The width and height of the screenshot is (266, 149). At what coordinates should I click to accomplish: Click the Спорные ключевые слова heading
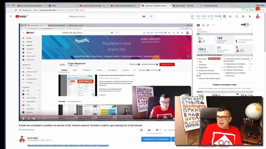224,84
